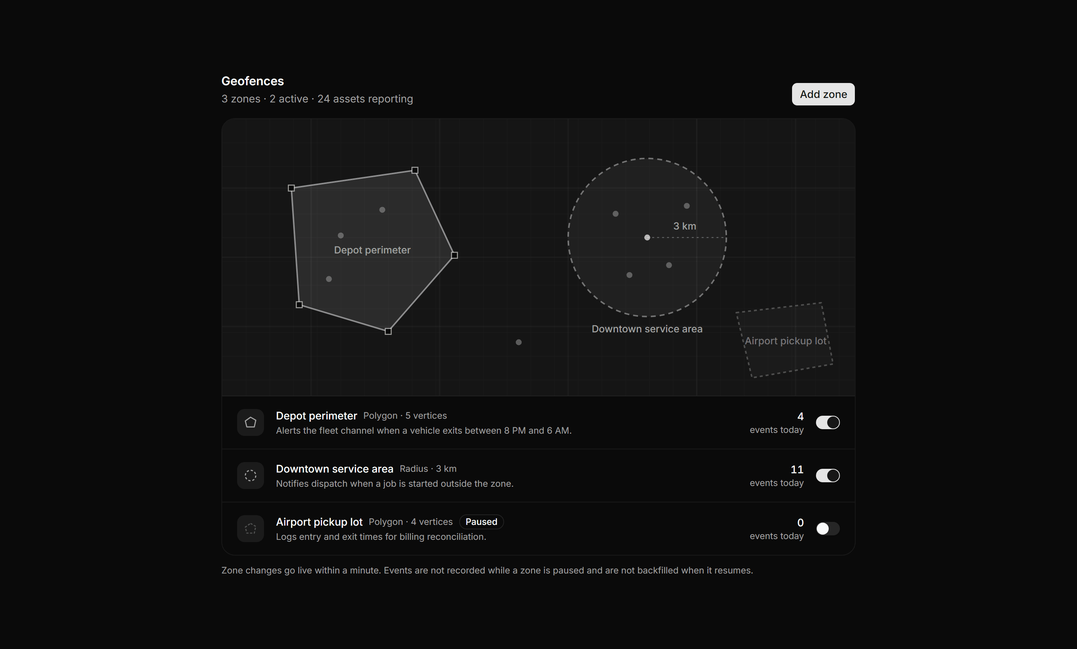
Task: Click the 11 events today count
Action: tap(797, 470)
